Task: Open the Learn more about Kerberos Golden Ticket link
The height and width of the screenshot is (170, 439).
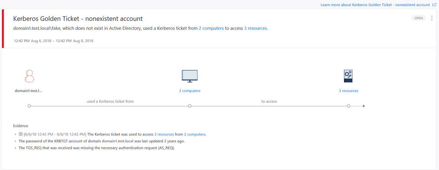Action: [375, 5]
